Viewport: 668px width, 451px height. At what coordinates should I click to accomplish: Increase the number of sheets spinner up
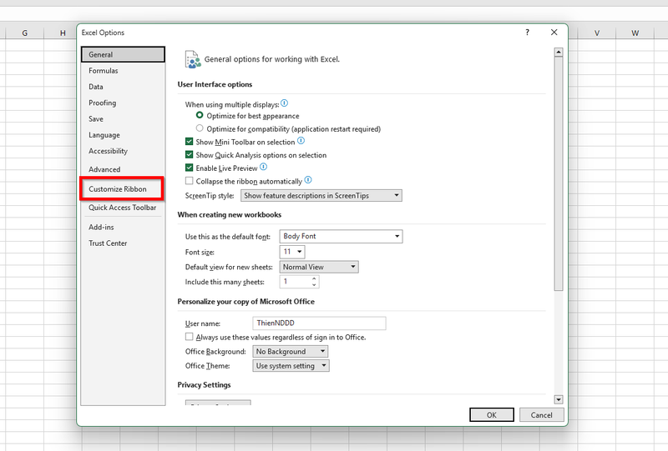[314, 278]
